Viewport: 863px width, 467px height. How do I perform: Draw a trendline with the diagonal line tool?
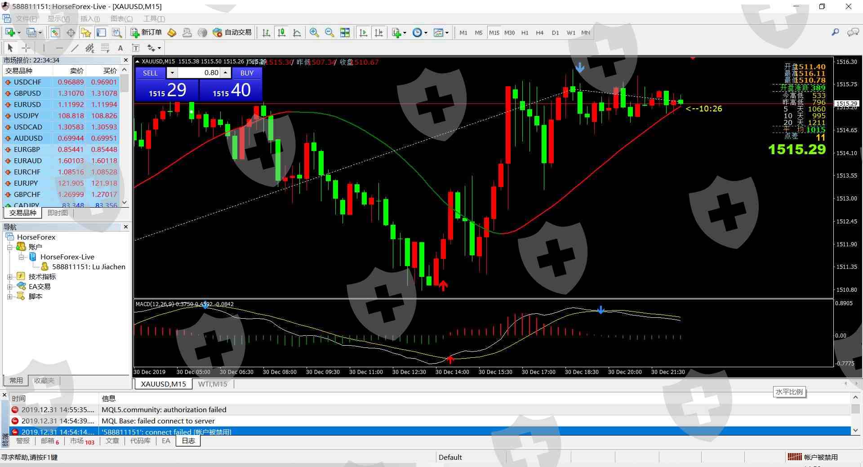(75, 48)
